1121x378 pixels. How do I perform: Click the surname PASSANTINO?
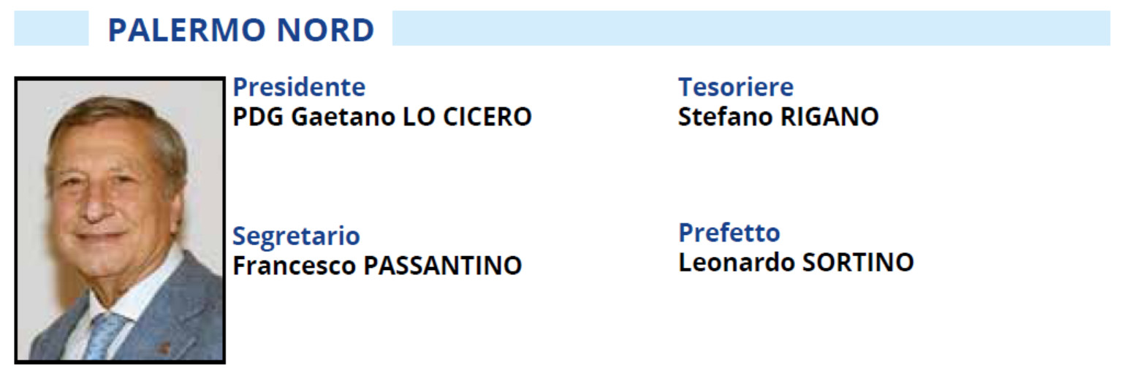point(442,266)
